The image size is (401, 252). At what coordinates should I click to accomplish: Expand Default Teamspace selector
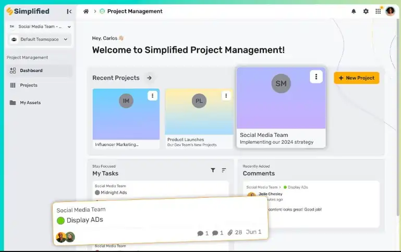(x=40, y=40)
